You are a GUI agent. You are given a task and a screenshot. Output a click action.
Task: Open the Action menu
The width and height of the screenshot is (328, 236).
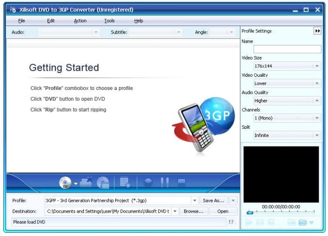point(80,21)
